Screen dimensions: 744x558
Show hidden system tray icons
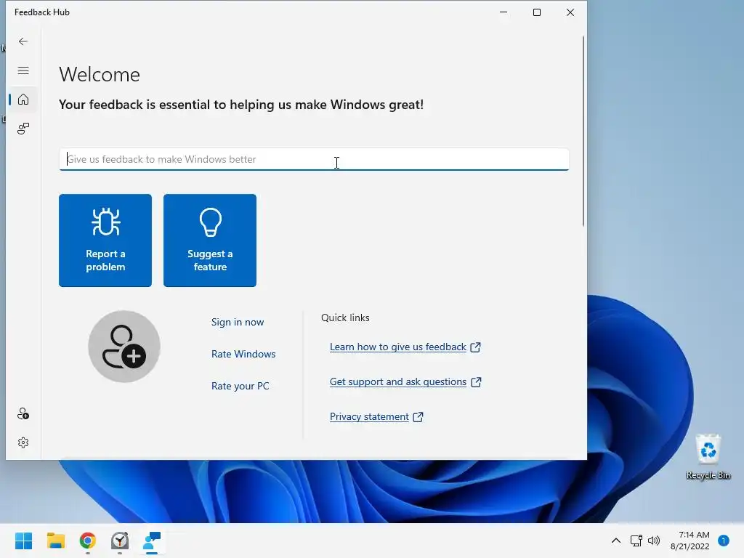[x=616, y=541]
